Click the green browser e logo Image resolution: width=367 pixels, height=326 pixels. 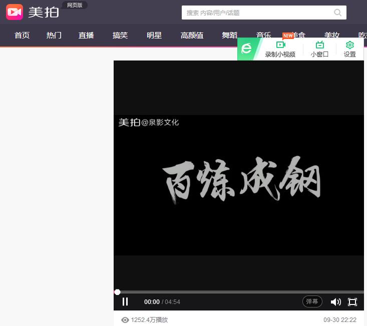pyautogui.click(x=246, y=48)
